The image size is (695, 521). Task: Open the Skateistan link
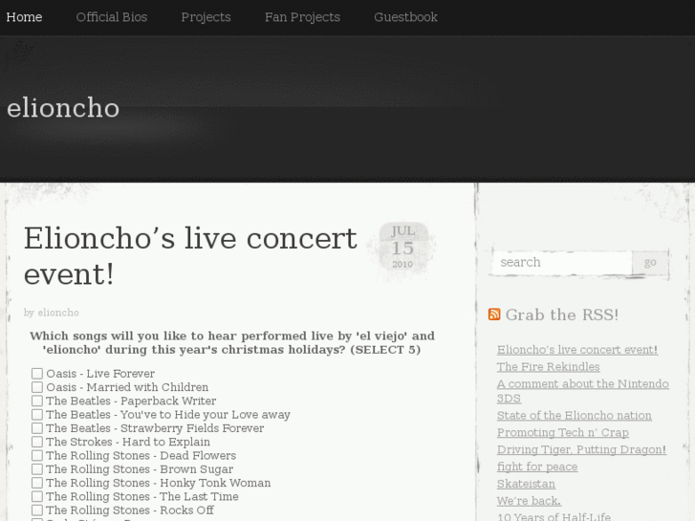(526, 484)
